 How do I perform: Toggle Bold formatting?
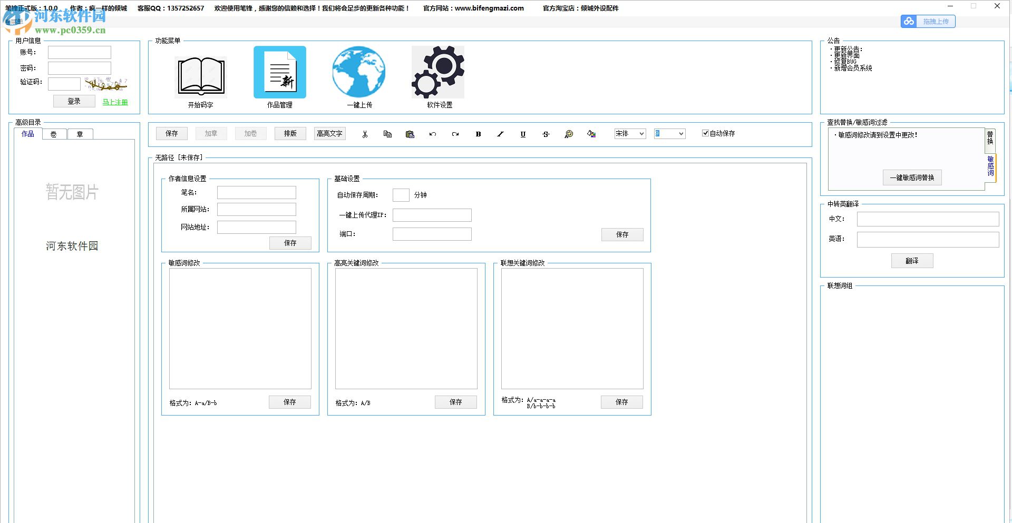[x=478, y=134]
